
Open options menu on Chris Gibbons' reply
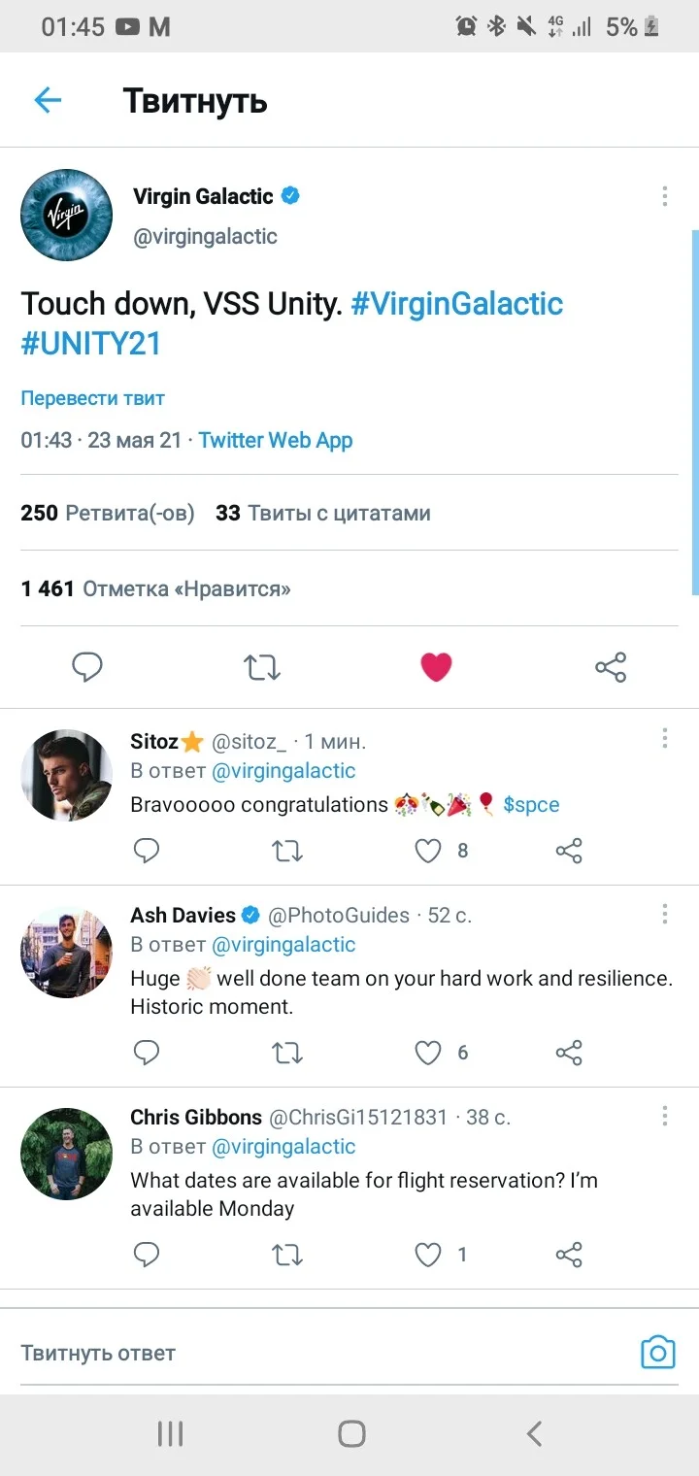(665, 1115)
